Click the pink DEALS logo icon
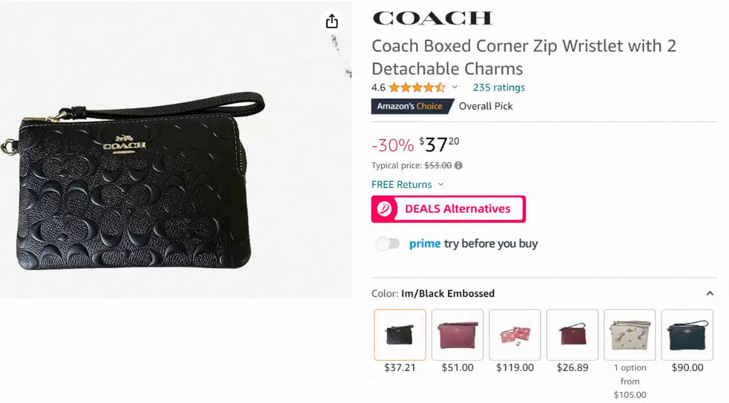This screenshot has height=403, width=729. point(385,209)
